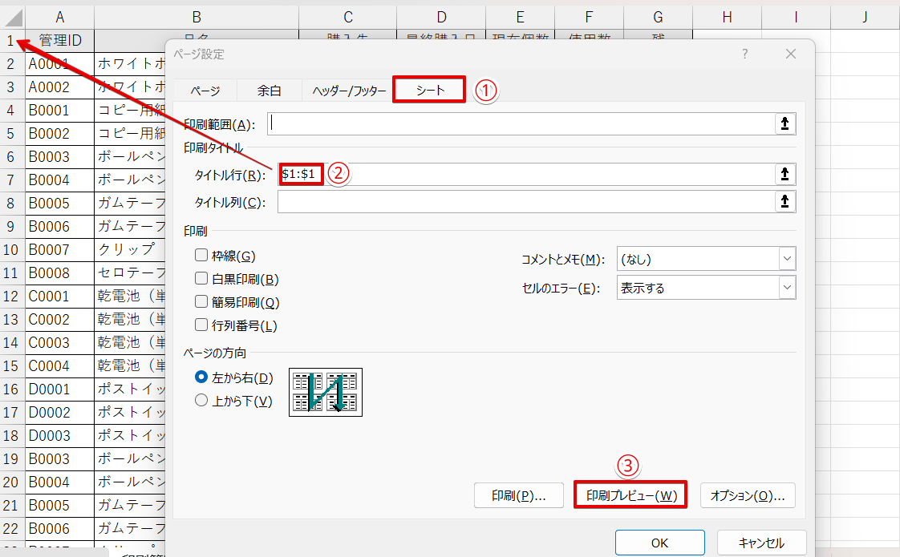Click the オプション button
The image size is (900, 557).
click(748, 495)
